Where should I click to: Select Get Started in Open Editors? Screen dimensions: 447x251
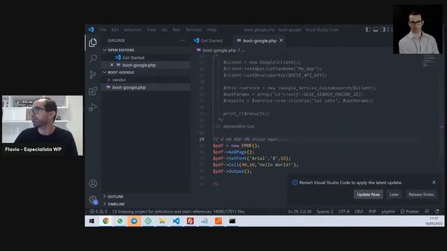tap(133, 57)
